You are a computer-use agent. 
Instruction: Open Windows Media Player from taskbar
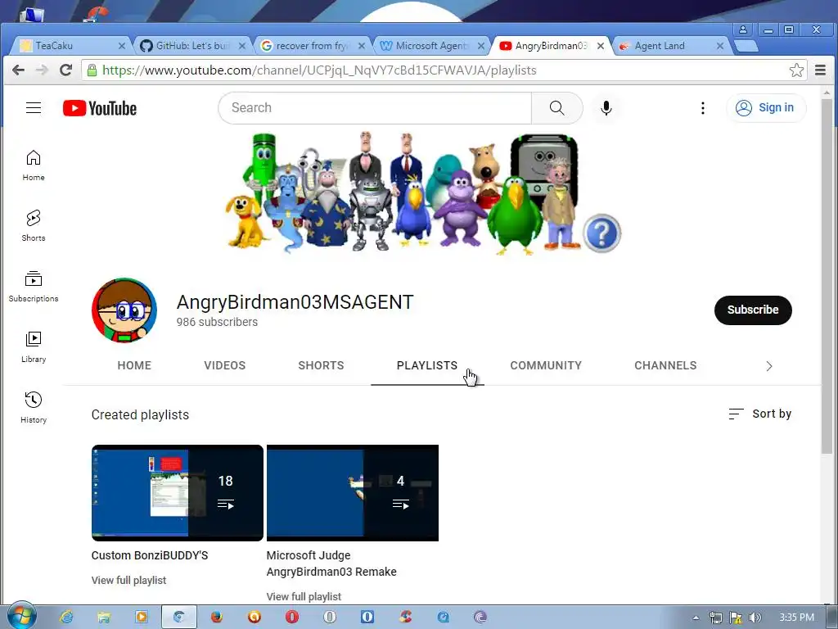(x=141, y=618)
